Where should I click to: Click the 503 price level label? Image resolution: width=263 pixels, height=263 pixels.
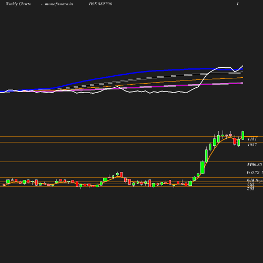coord(250,189)
